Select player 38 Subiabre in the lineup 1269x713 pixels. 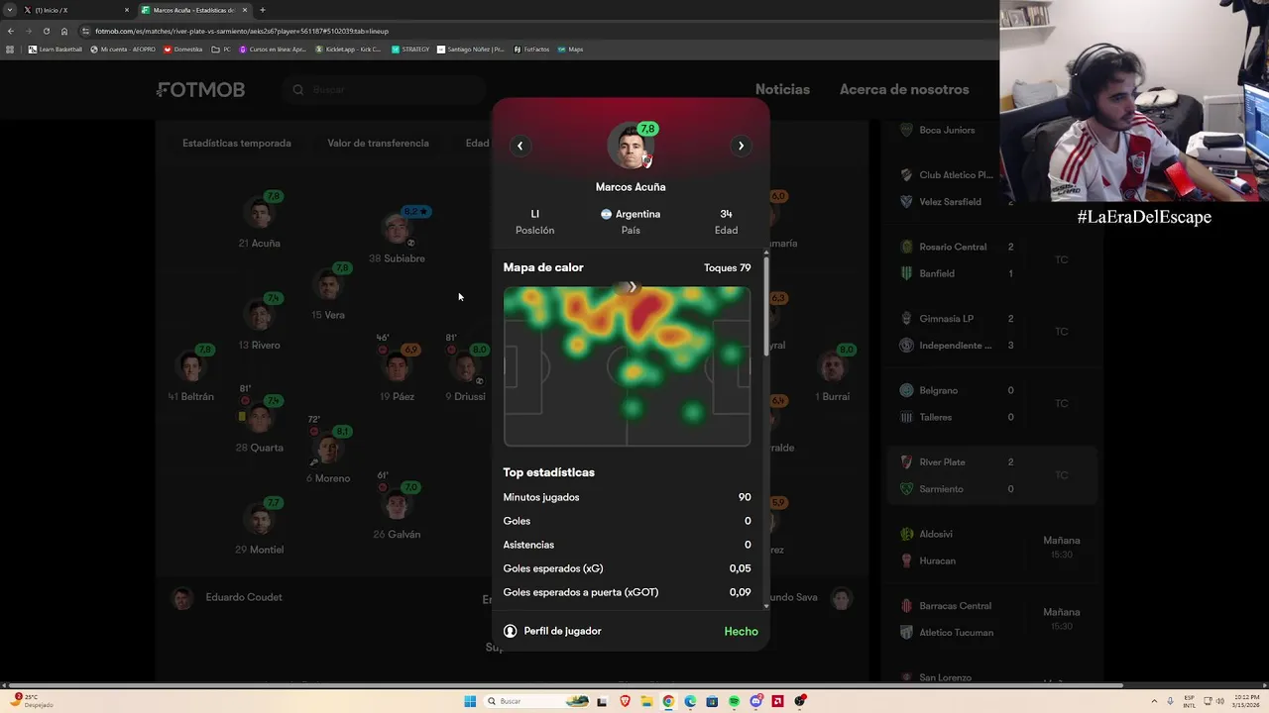click(x=397, y=236)
